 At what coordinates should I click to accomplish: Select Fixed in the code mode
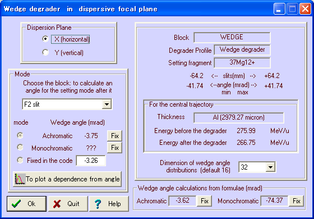20,160
